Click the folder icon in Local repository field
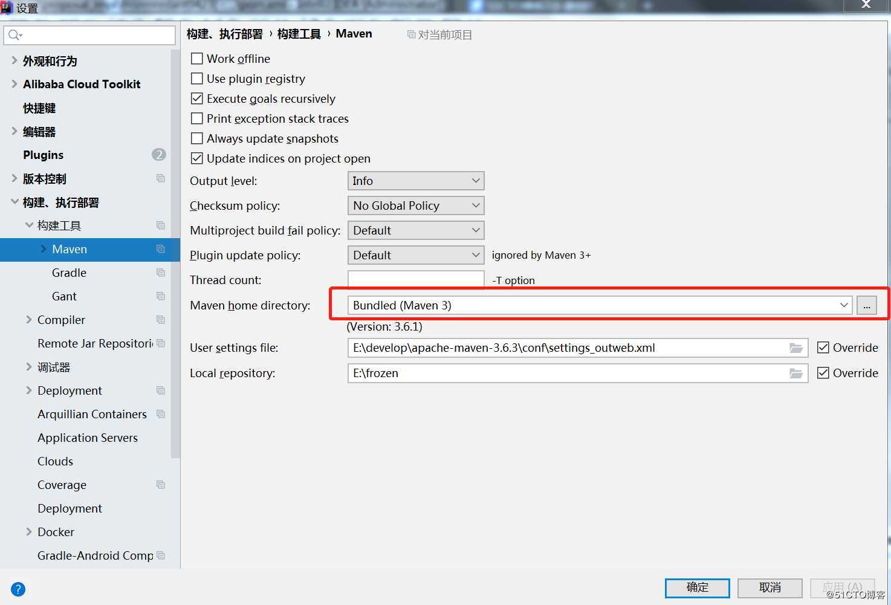891x605 pixels. click(796, 374)
